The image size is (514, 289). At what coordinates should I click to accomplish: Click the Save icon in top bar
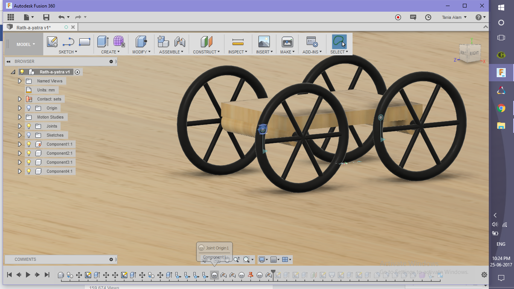(x=46, y=17)
